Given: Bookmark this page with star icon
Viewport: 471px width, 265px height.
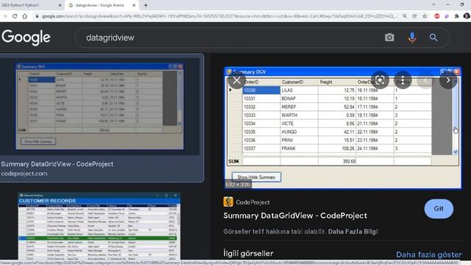Looking at the screenshot, I should click(x=425, y=16).
